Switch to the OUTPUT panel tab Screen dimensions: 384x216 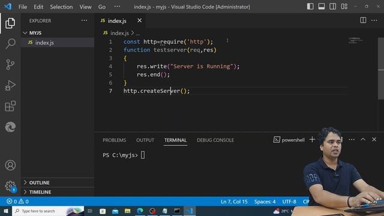pos(145,140)
